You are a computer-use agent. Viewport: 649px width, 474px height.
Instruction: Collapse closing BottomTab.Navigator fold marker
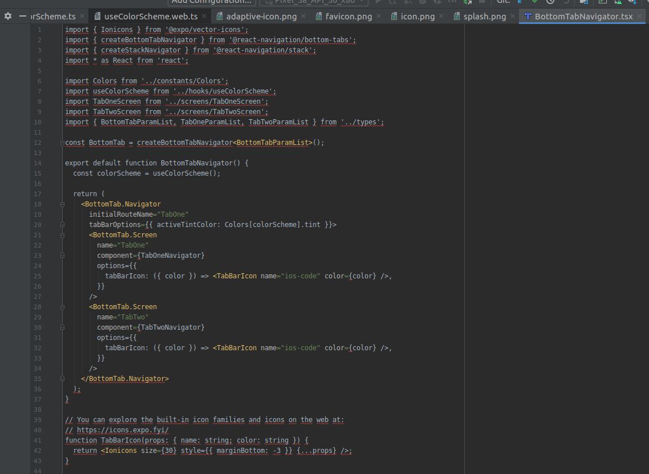[x=62, y=379]
